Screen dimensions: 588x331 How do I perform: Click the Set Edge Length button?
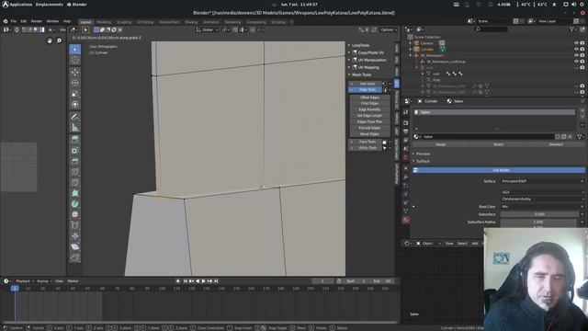tap(369, 116)
